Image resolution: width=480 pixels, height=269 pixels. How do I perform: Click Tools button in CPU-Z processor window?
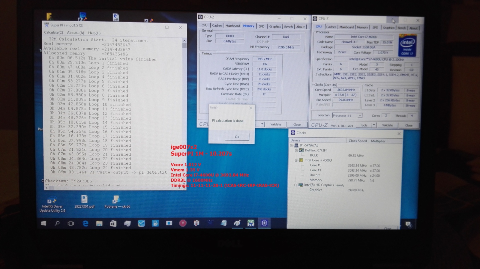tap(363, 125)
